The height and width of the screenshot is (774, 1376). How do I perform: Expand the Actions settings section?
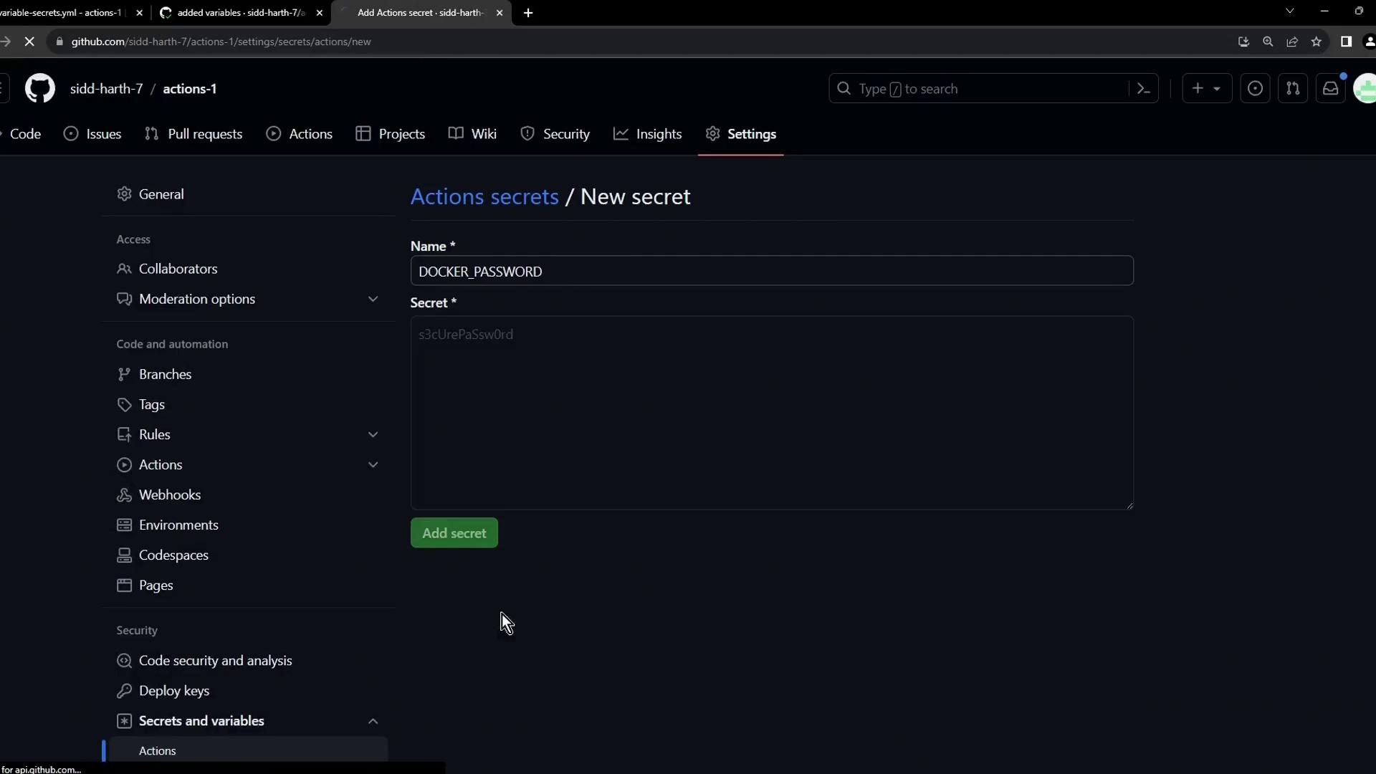(x=373, y=464)
